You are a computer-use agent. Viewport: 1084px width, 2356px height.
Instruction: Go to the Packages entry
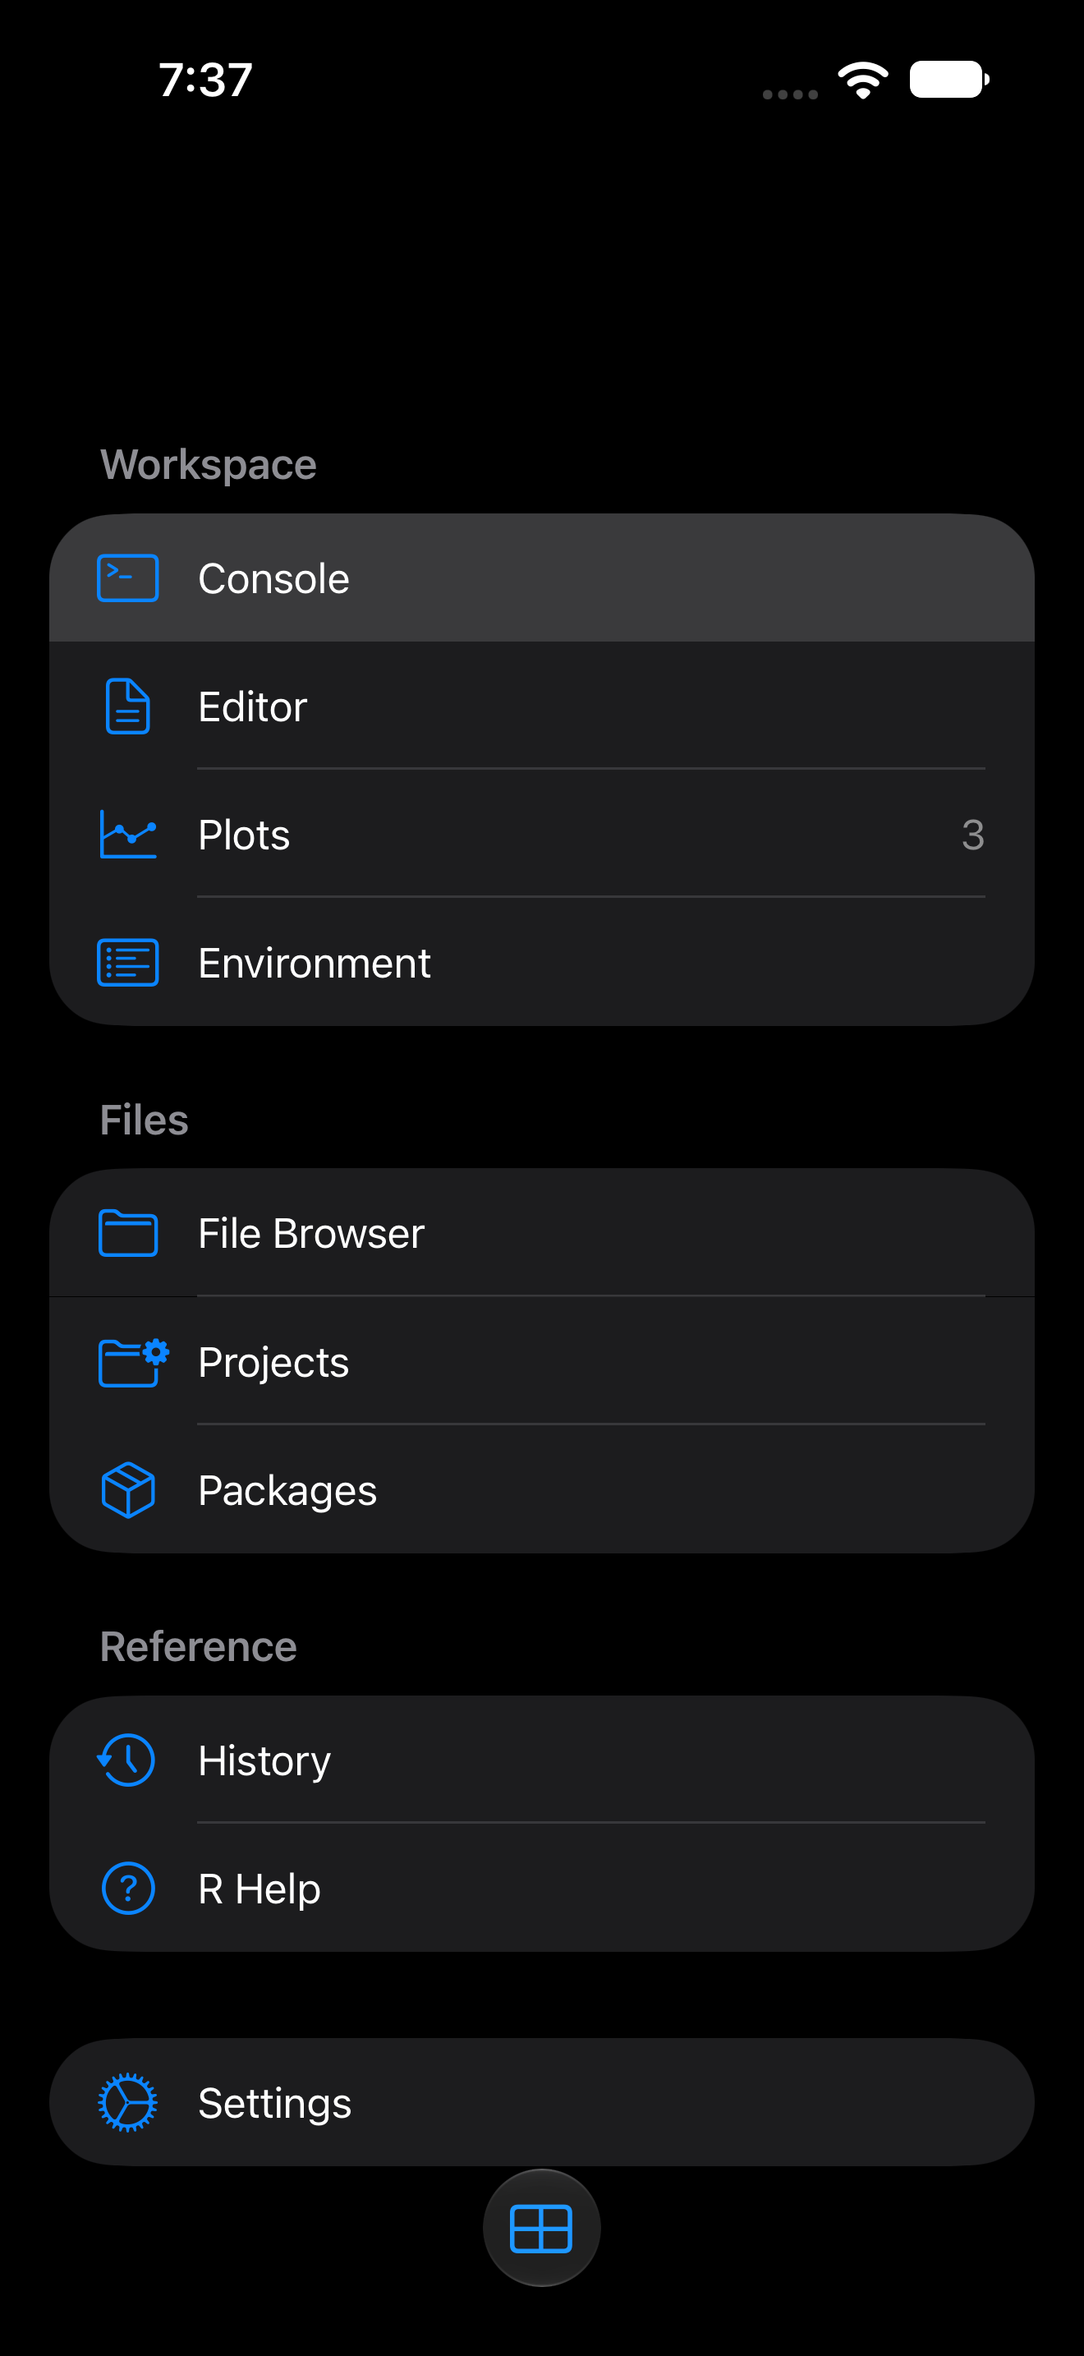click(x=542, y=1490)
